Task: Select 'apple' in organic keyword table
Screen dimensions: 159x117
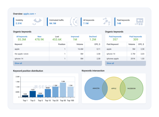Action: 17,49
